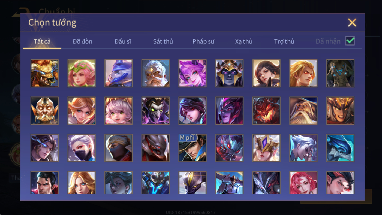Toggle the 'Đã nhận' checkbox
Image resolution: width=382 pixels, height=215 pixels.
[350, 41]
